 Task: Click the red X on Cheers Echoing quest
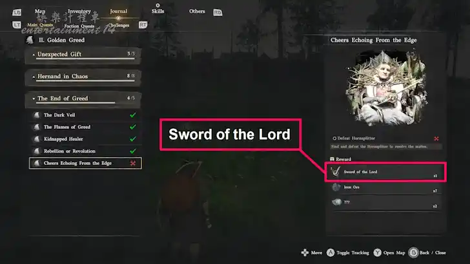pyautogui.click(x=133, y=164)
